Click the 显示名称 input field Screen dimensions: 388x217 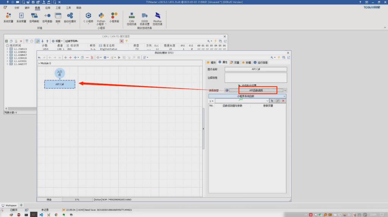point(256,69)
